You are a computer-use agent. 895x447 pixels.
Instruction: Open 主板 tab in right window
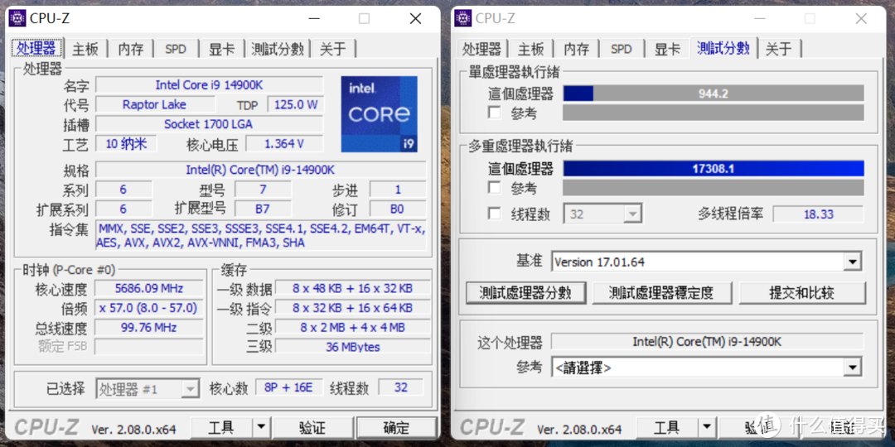pyautogui.click(x=531, y=49)
